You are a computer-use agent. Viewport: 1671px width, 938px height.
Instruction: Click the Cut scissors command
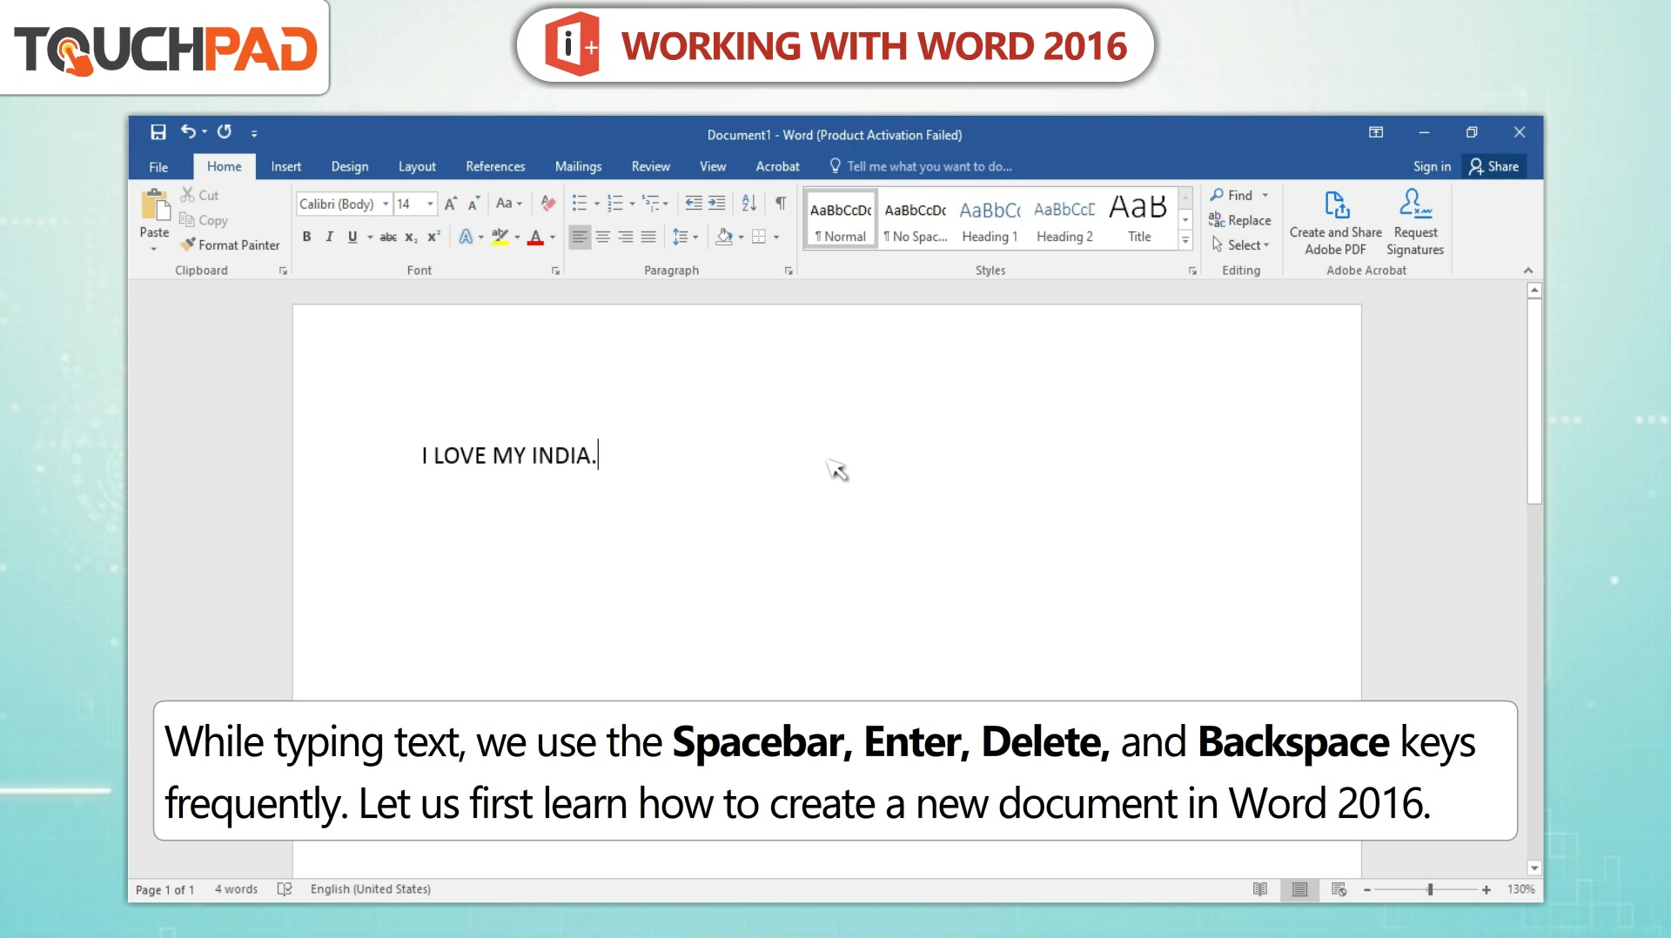tap(200, 195)
